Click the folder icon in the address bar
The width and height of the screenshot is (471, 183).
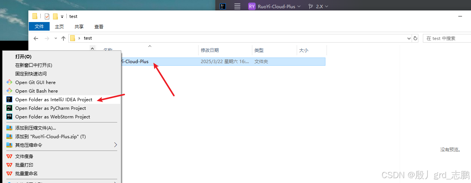click(x=73, y=38)
